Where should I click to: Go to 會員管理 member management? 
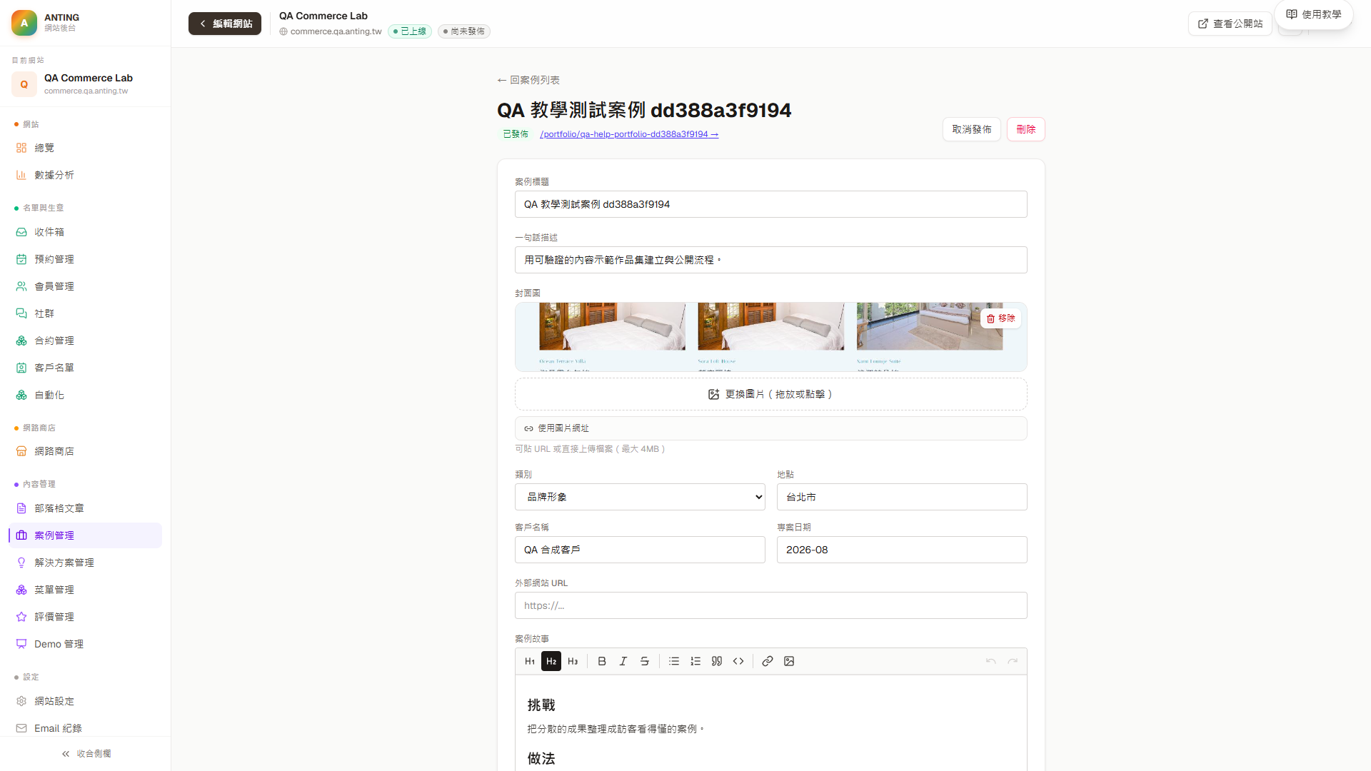point(85,286)
